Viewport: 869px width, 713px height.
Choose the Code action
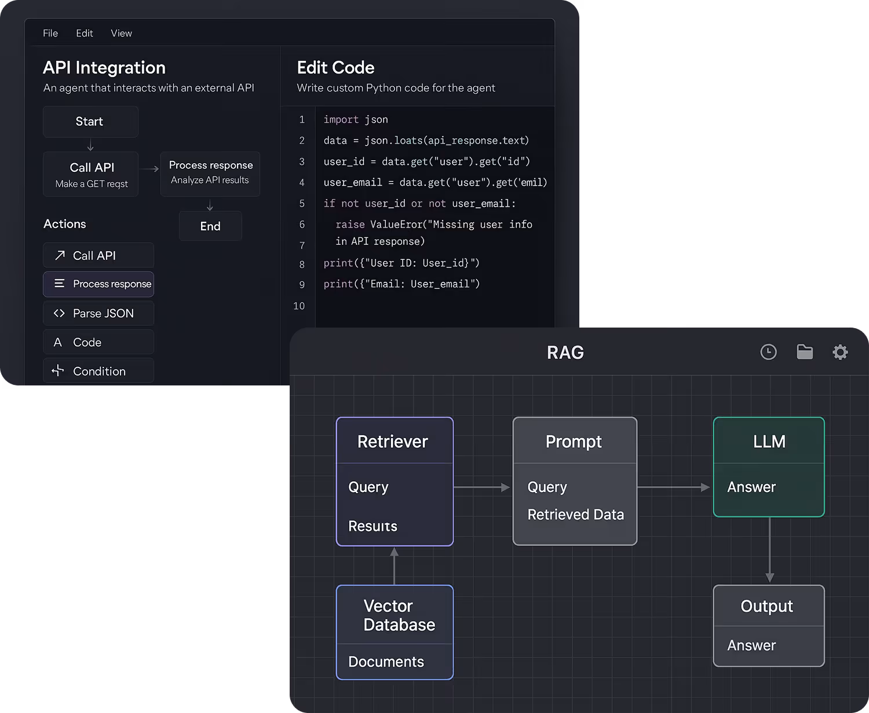(98, 342)
